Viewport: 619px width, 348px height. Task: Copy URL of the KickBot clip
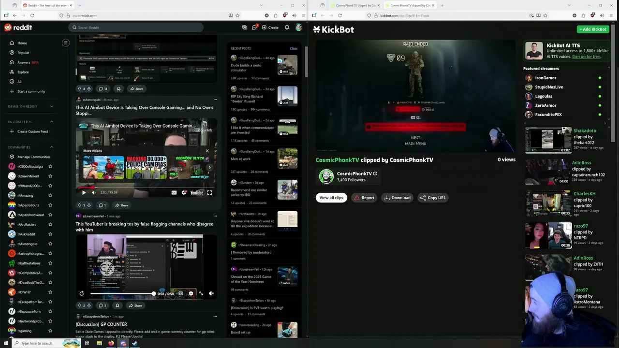pyautogui.click(x=433, y=198)
